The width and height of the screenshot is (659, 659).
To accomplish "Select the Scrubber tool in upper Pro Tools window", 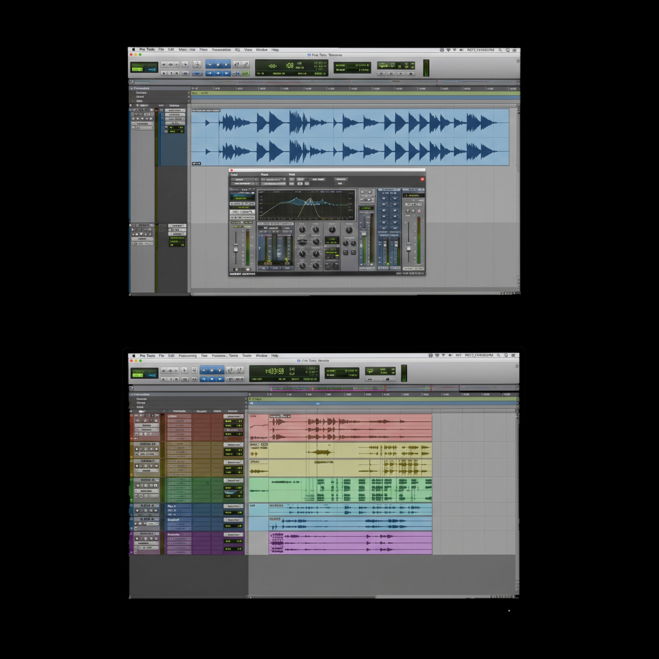I will (x=237, y=65).
